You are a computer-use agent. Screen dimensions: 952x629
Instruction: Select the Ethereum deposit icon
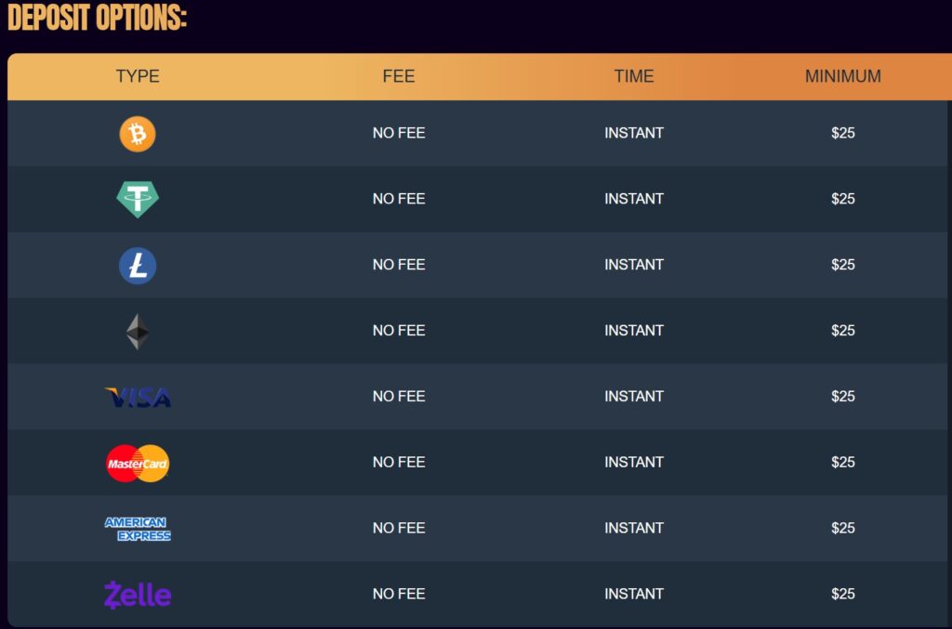pos(138,331)
